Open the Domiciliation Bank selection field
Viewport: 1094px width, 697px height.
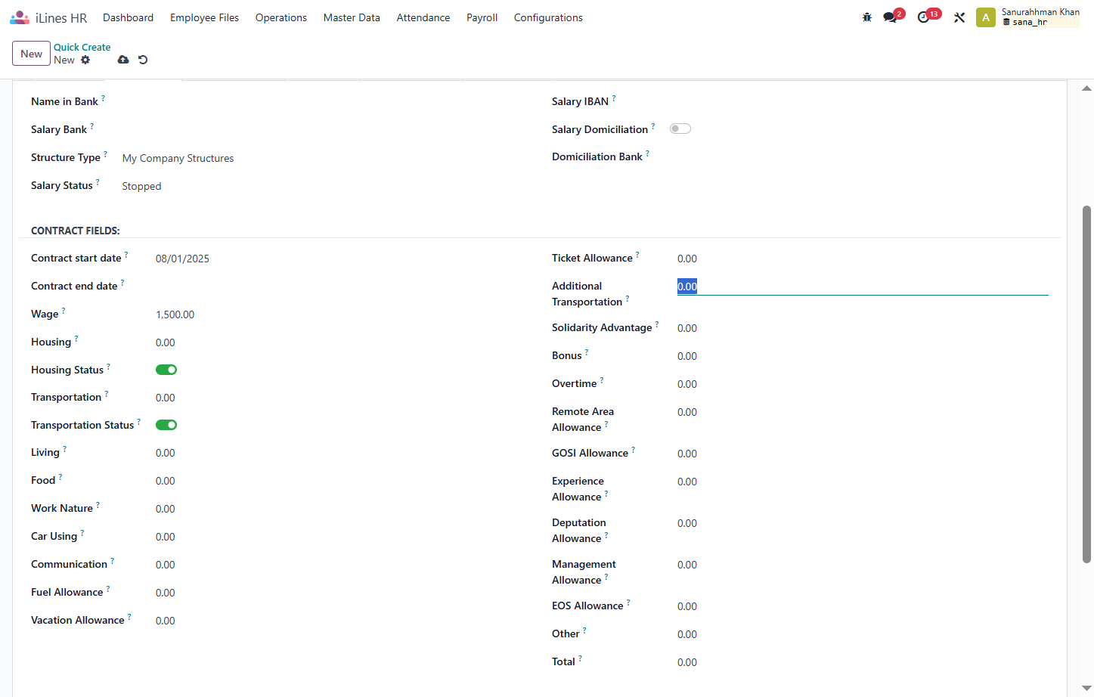pyautogui.click(x=859, y=156)
